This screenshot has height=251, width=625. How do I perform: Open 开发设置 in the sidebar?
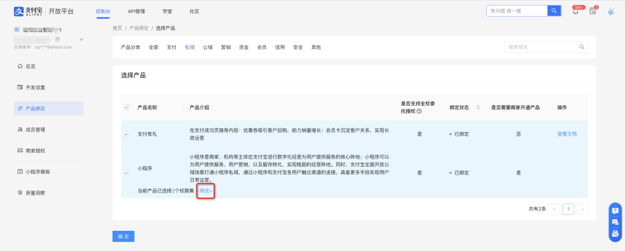[49, 88]
